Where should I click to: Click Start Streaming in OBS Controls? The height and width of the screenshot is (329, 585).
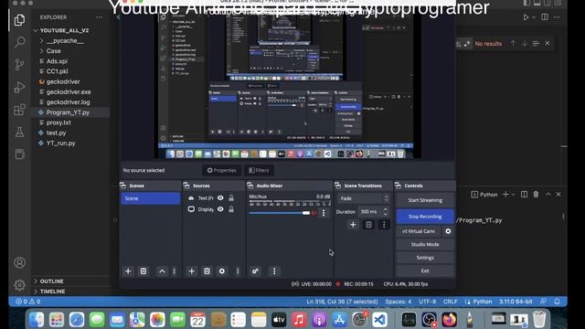[x=425, y=200]
